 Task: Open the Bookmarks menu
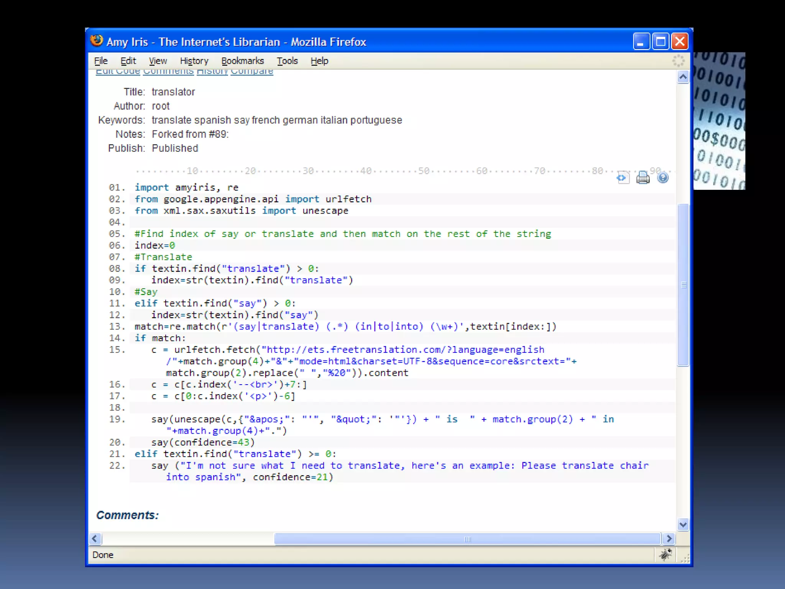(243, 61)
